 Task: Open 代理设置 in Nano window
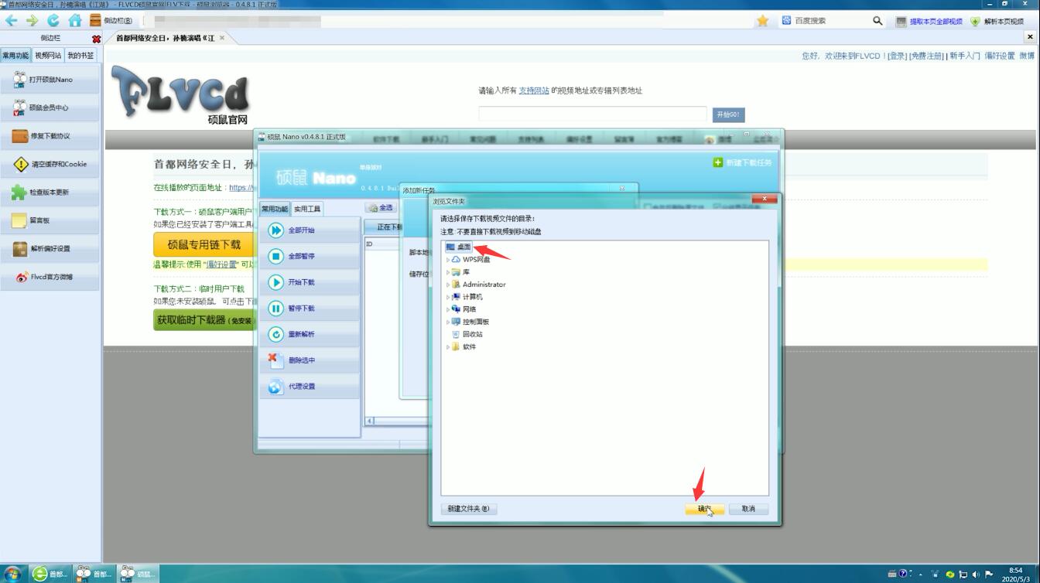310,387
